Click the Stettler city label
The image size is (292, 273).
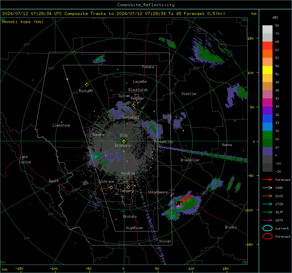pyautogui.click(x=189, y=94)
